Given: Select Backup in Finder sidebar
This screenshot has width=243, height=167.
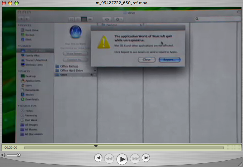Looking at the screenshot, I should click(x=28, y=35).
